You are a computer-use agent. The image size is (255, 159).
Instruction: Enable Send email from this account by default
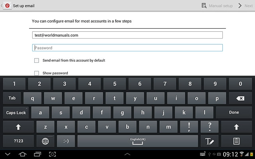(37, 60)
